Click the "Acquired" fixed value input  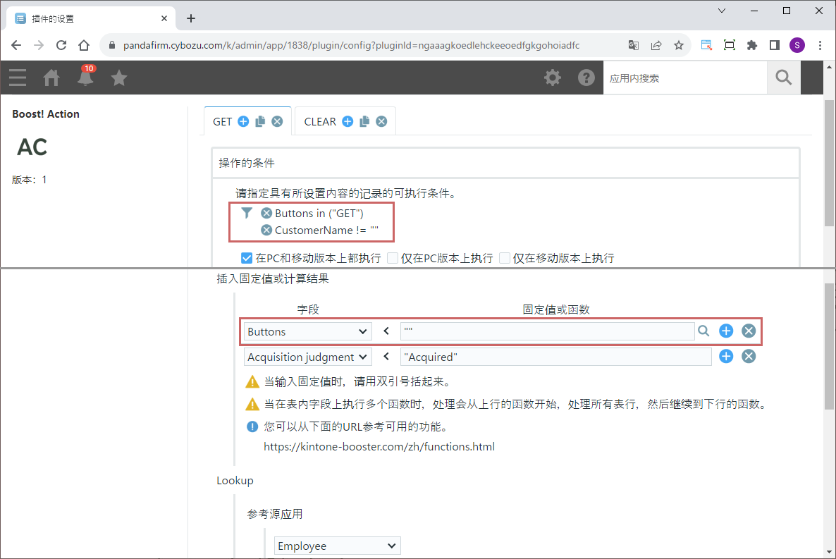click(x=555, y=357)
